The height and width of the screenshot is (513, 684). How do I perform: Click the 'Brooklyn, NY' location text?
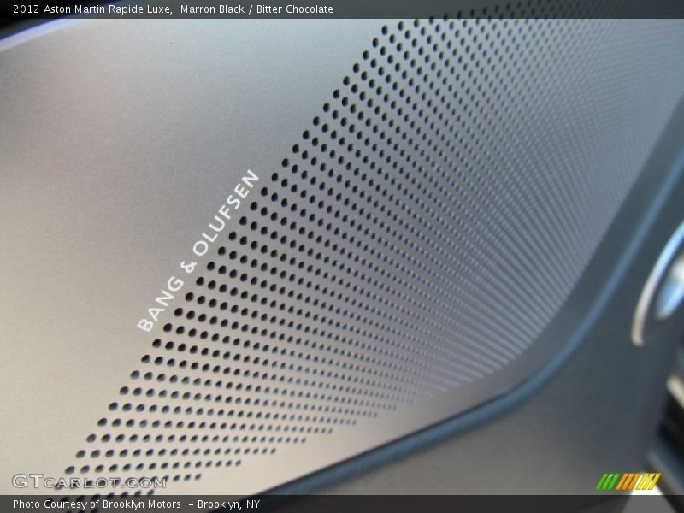[x=228, y=504]
